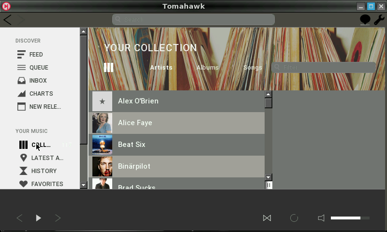Select artist Alice Faye
Screen dimensions: 387x232
coord(177,123)
